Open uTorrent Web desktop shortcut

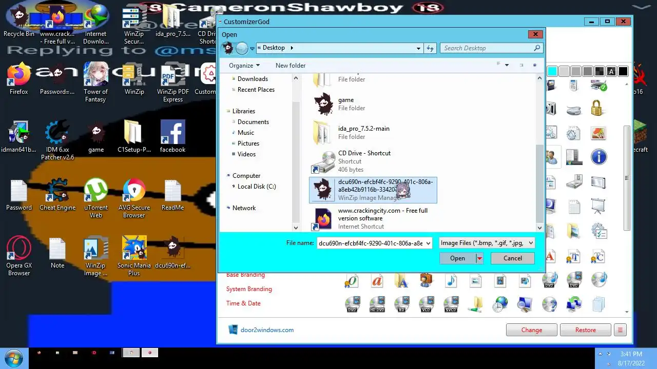(96, 199)
